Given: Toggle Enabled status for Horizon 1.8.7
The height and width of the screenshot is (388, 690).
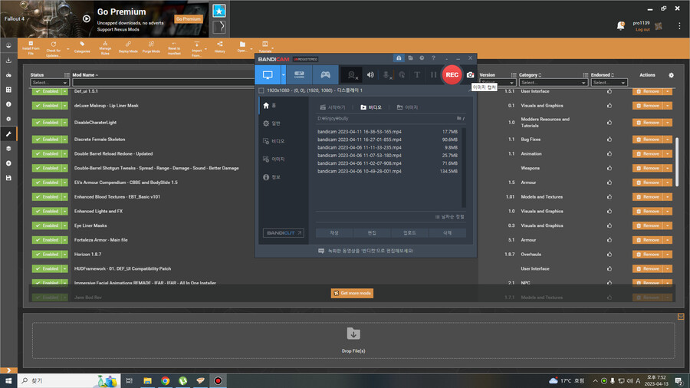Looking at the screenshot, I should click(46, 255).
